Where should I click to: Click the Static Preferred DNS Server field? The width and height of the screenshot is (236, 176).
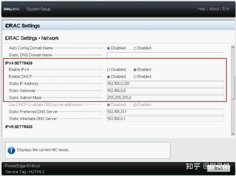point(165,111)
